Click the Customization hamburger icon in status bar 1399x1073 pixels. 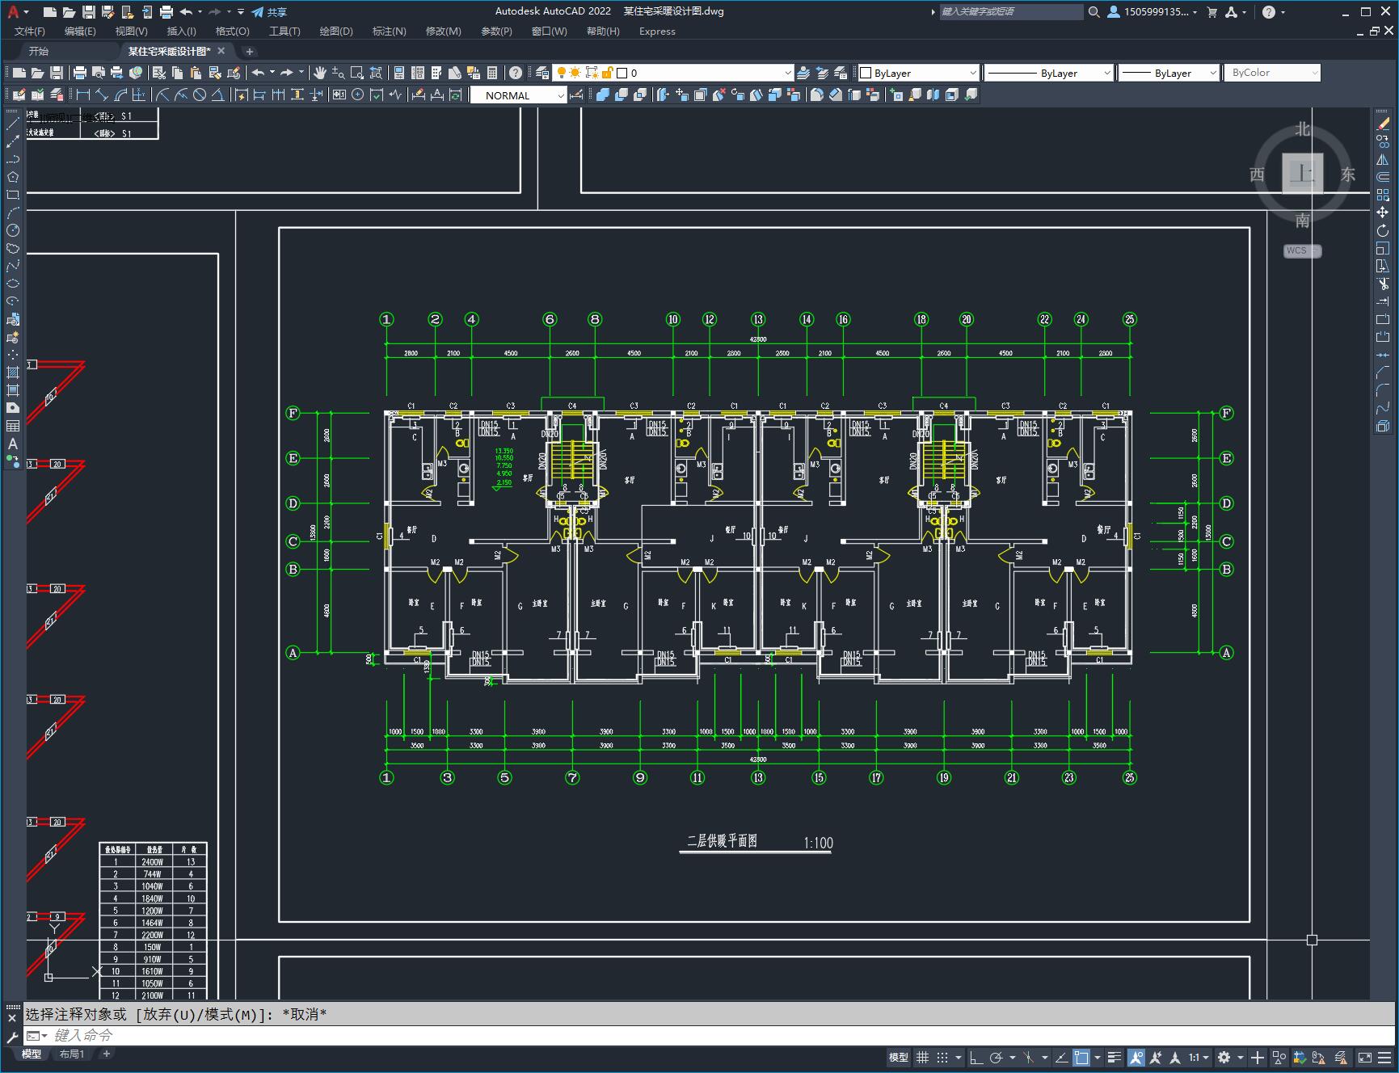pyautogui.click(x=1385, y=1057)
